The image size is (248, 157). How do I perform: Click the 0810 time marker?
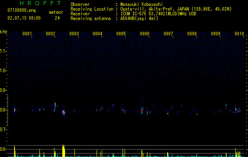[x=239, y=33]
